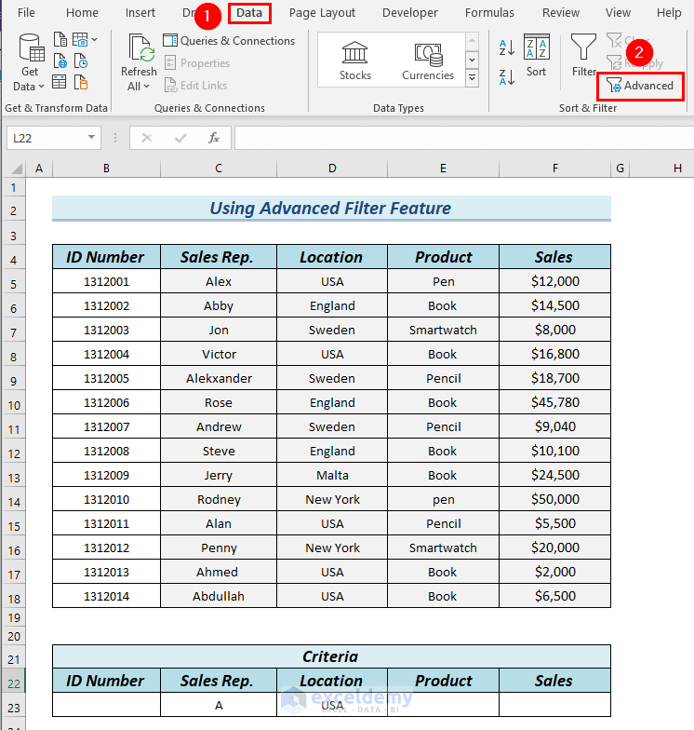The width and height of the screenshot is (694, 730).
Task: Click the Insert Function fx icon
Action: pos(214,138)
